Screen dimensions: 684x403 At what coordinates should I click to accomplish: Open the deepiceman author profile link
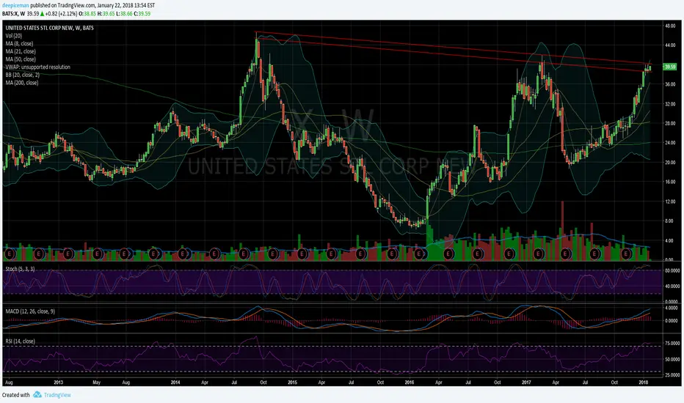(x=15, y=6)
